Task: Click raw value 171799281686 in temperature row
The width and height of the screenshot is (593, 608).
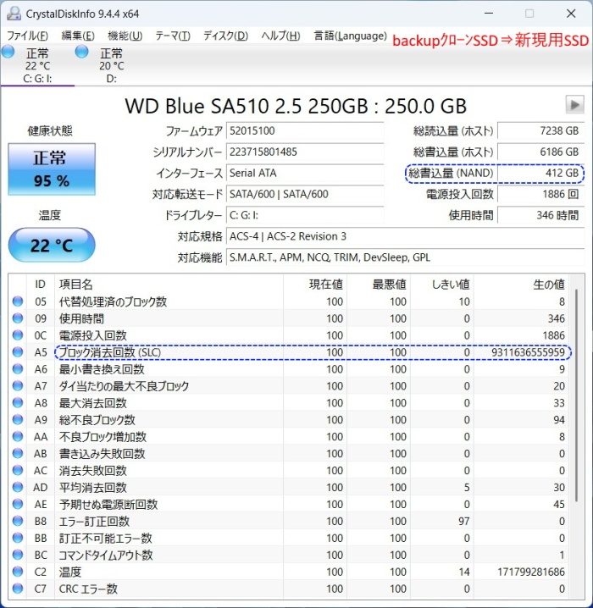Action: 531,572
